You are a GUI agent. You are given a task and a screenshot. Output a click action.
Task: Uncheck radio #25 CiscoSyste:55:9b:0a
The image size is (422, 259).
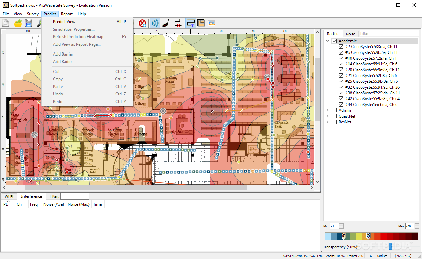(341, 81)
